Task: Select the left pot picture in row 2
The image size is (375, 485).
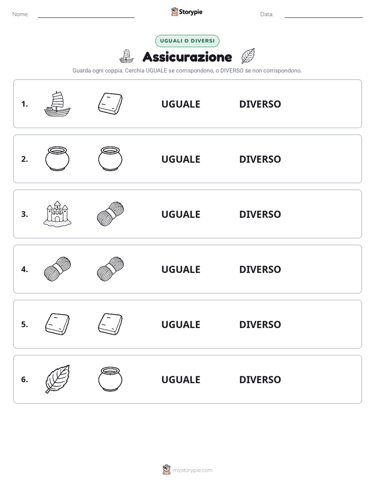Action: pyautogui.click(x=57, y=159)
